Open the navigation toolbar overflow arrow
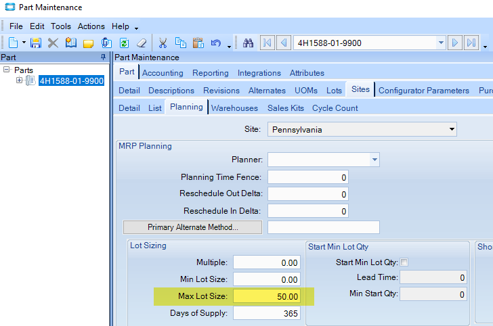 pyautogui.click(x=485, y=47)
